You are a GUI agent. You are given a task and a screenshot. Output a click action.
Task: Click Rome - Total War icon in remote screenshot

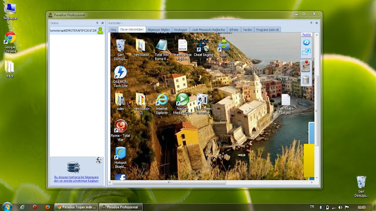pos(120,130)
